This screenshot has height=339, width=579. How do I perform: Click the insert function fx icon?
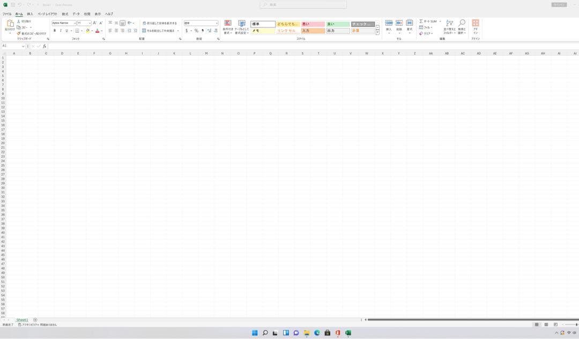[44, 46]
